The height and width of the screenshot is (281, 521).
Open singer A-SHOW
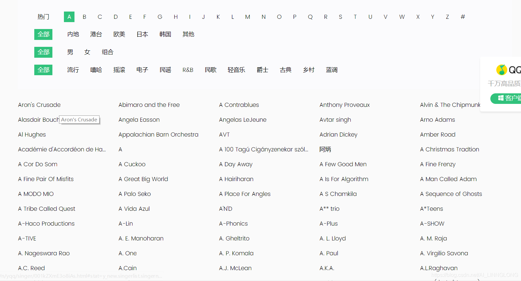click(x=432, y=224)
